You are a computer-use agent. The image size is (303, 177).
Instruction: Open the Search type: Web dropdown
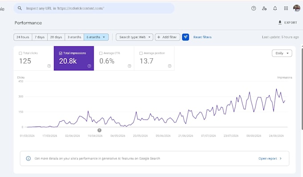(135, 37)
